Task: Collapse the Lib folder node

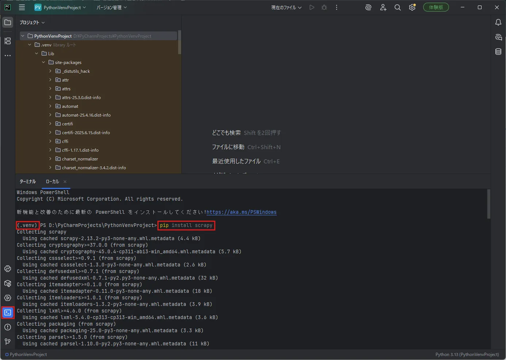Action: 37,53
